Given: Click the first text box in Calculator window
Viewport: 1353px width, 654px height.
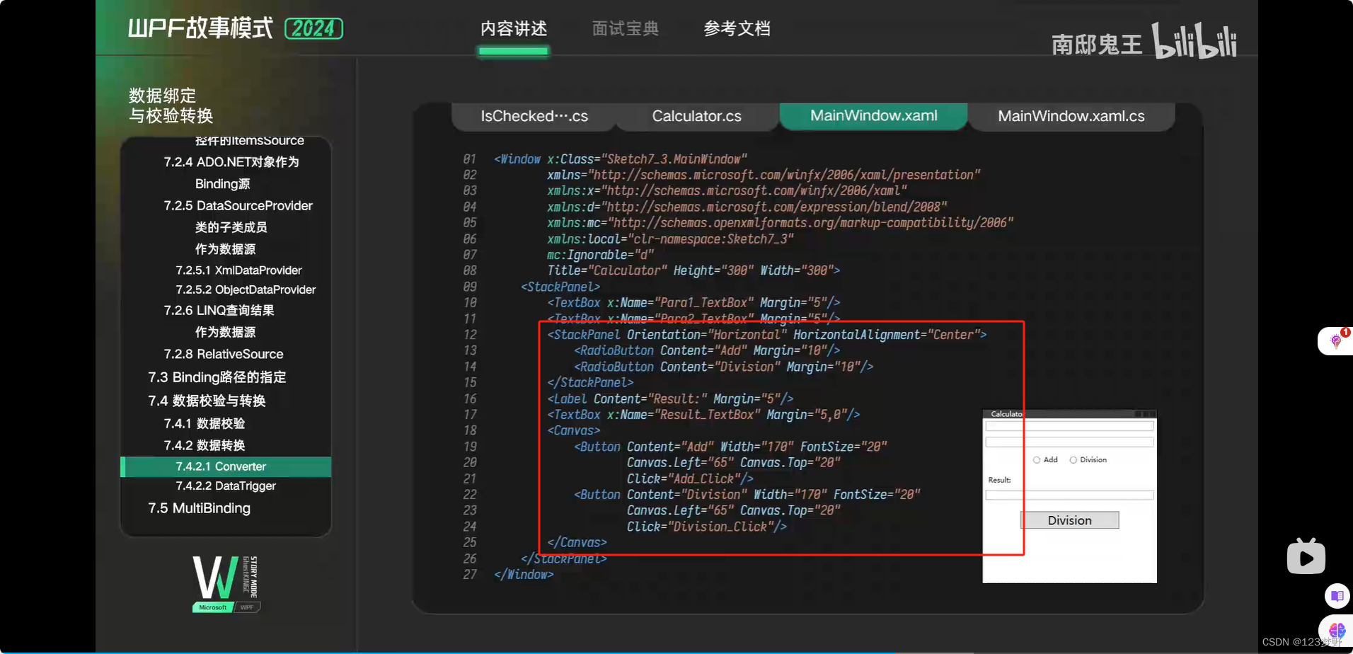Looking at the screenshot, I should pos(1069,426).
